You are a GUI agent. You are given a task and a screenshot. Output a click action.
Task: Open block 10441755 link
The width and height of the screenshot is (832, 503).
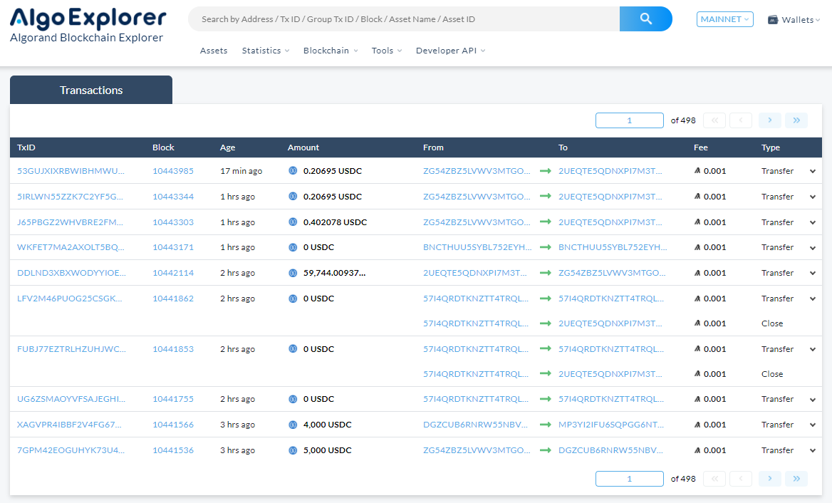tap(173, 399)
